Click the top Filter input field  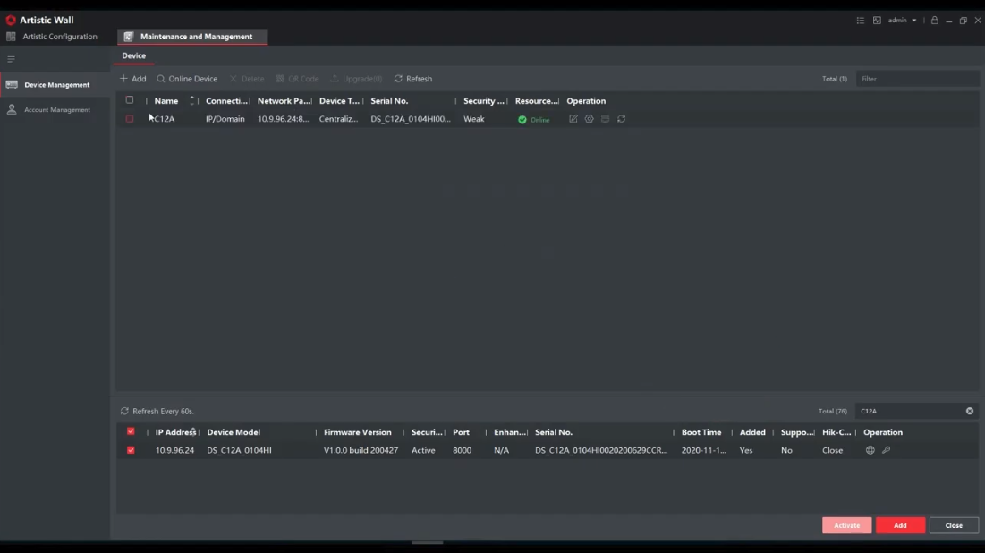917,79
